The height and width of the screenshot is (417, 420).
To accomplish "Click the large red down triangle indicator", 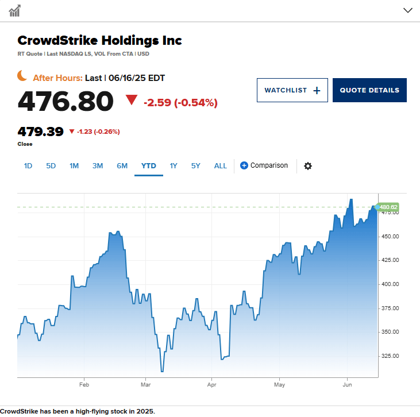I will (x=132, y=99).
